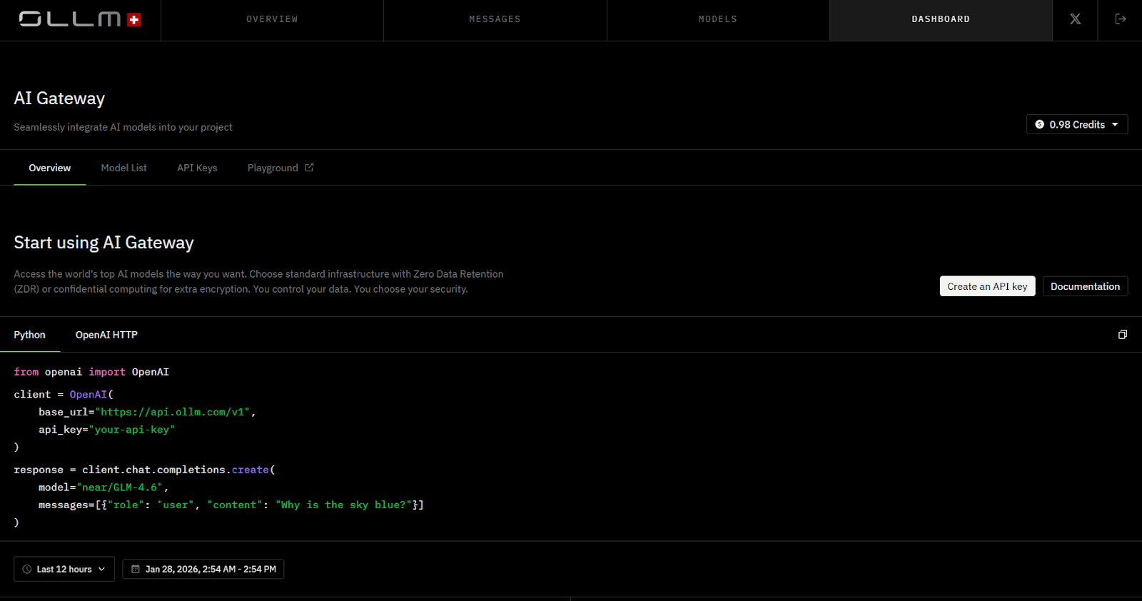Click the AI Gateway page heading
1142x601 pixels.
[x=59, y=99]
